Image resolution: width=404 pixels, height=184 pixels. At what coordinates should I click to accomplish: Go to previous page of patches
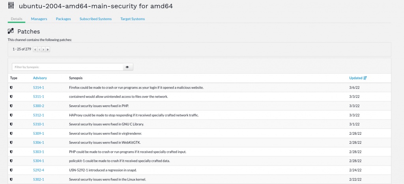39,49
